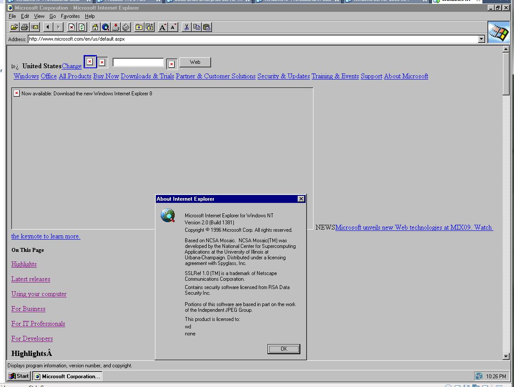Follow the Change country link
Image resolution: width=514 pixels, height=387 pixels.
[x=72, y=66]
